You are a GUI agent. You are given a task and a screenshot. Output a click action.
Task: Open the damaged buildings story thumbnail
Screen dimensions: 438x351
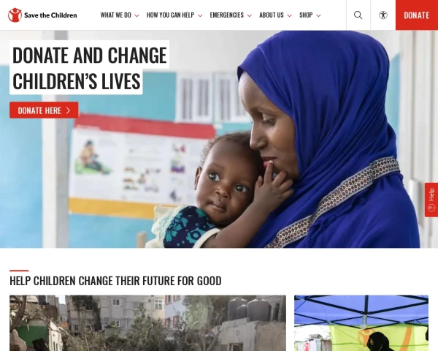pos(147,323)
